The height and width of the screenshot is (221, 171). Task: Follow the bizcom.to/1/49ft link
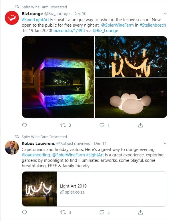69,31
